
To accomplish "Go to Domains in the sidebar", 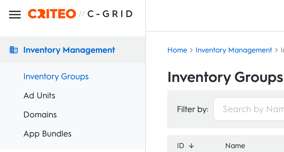I will [x=40, y=115].
